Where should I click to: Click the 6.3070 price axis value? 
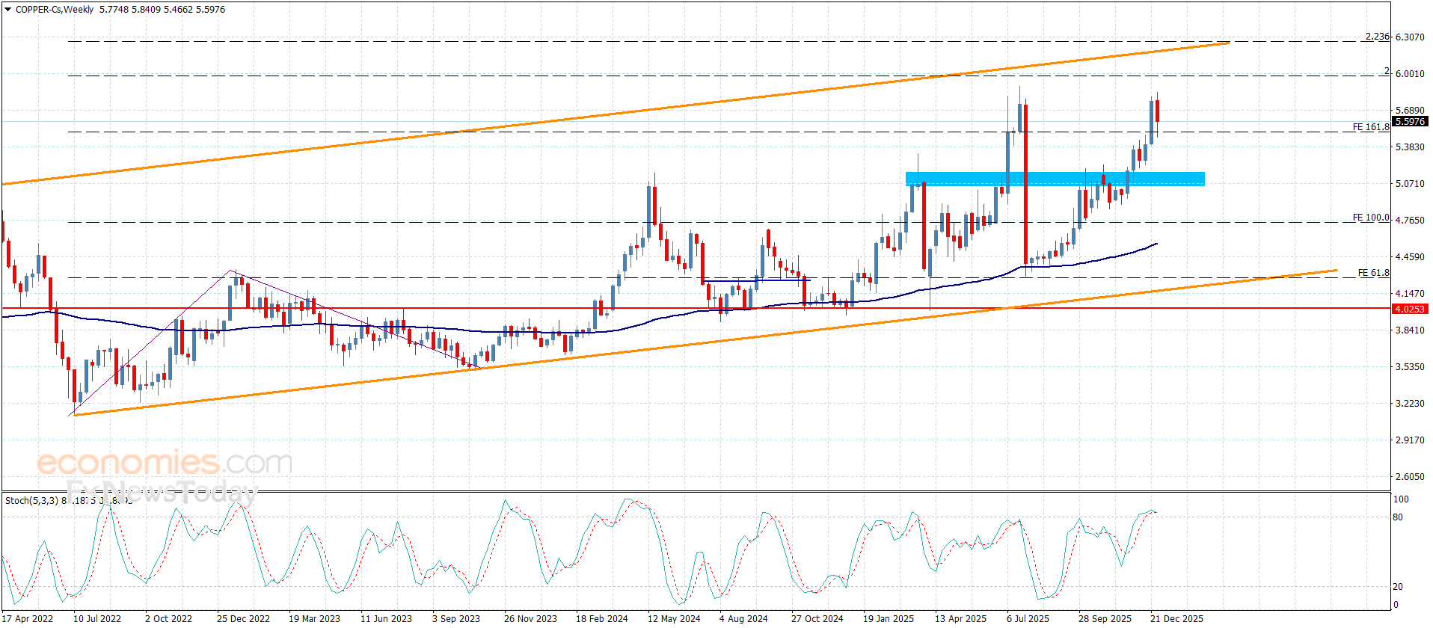[x=1410, y=37]
